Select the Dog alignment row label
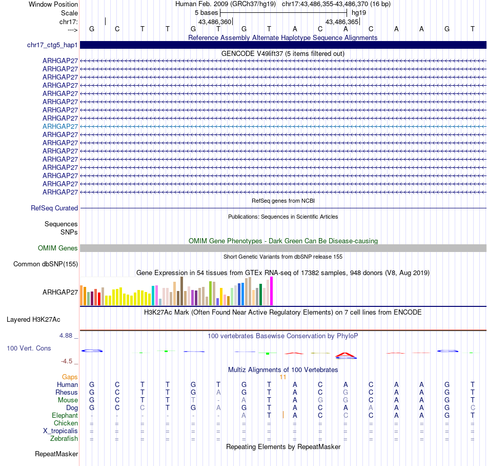 (72, 408)
